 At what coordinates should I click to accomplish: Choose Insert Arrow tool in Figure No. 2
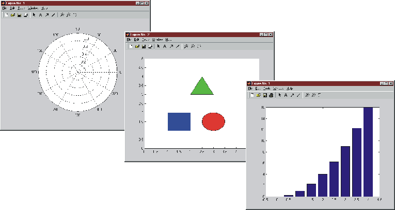click(x=171, y=46)
